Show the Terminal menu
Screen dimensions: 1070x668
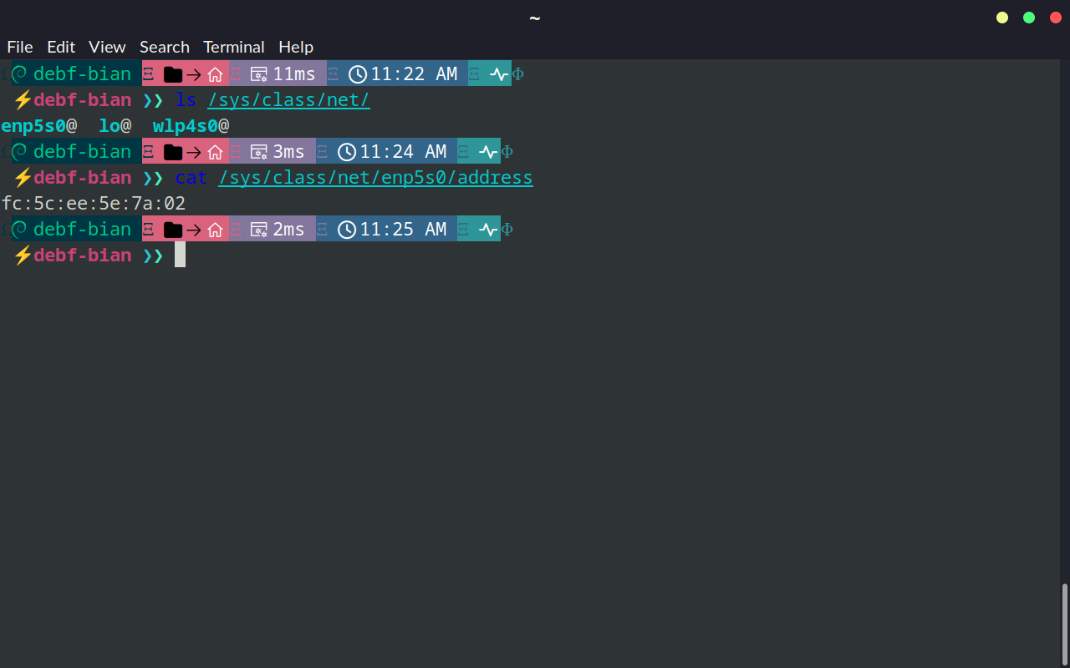pos(234,47)
